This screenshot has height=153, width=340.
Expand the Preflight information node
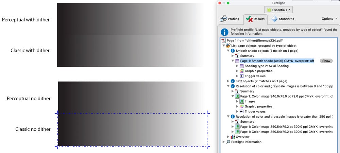pos(223,142)
